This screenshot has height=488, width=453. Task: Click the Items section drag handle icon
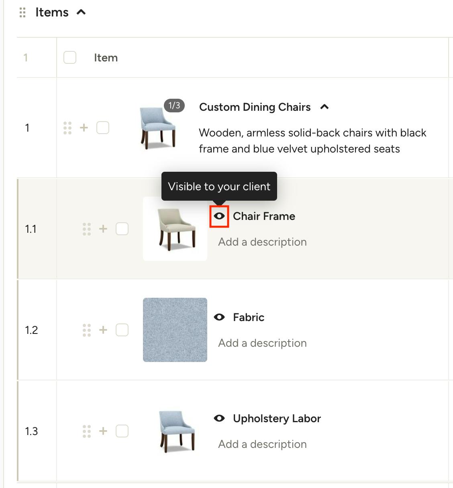pyautogui.click(x=22, y=12)
